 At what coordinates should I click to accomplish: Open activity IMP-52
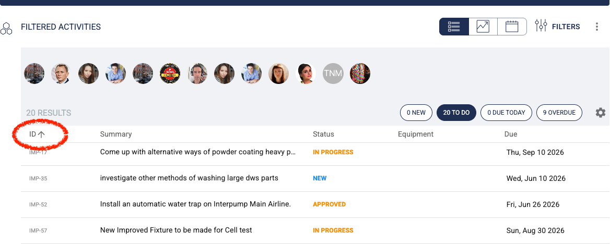(38, 204)
